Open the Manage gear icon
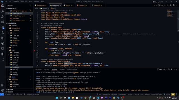The width and height of the screenshot is (179, 100). coord(3,90)
